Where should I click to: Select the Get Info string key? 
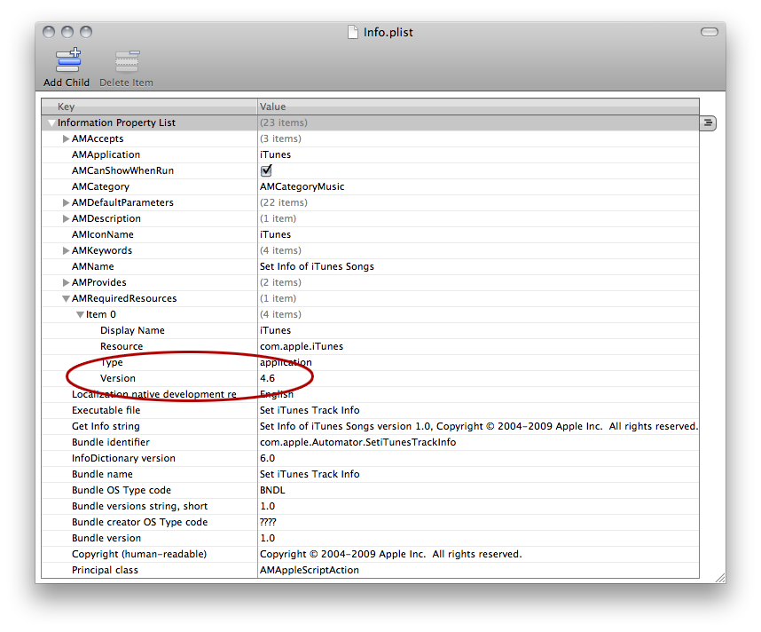coord(106,426)
